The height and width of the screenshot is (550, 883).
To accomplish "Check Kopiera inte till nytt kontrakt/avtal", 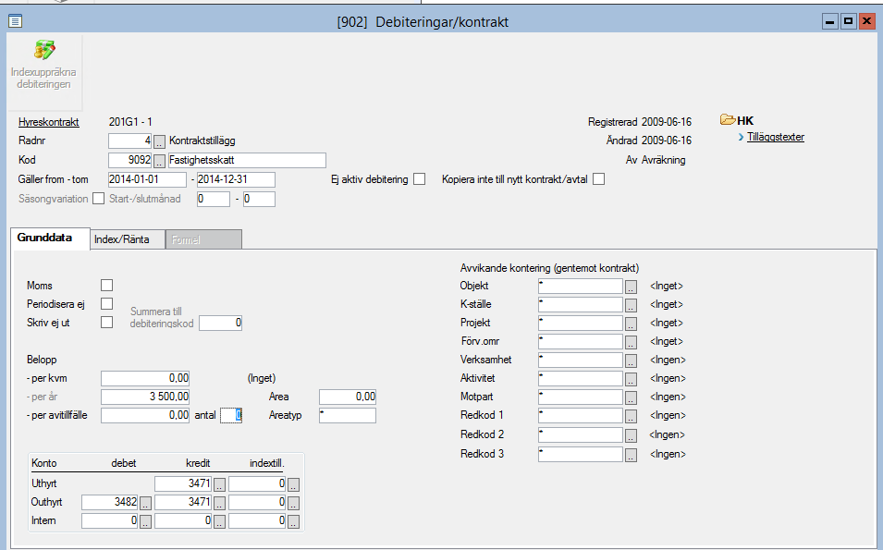I will 599,179.
